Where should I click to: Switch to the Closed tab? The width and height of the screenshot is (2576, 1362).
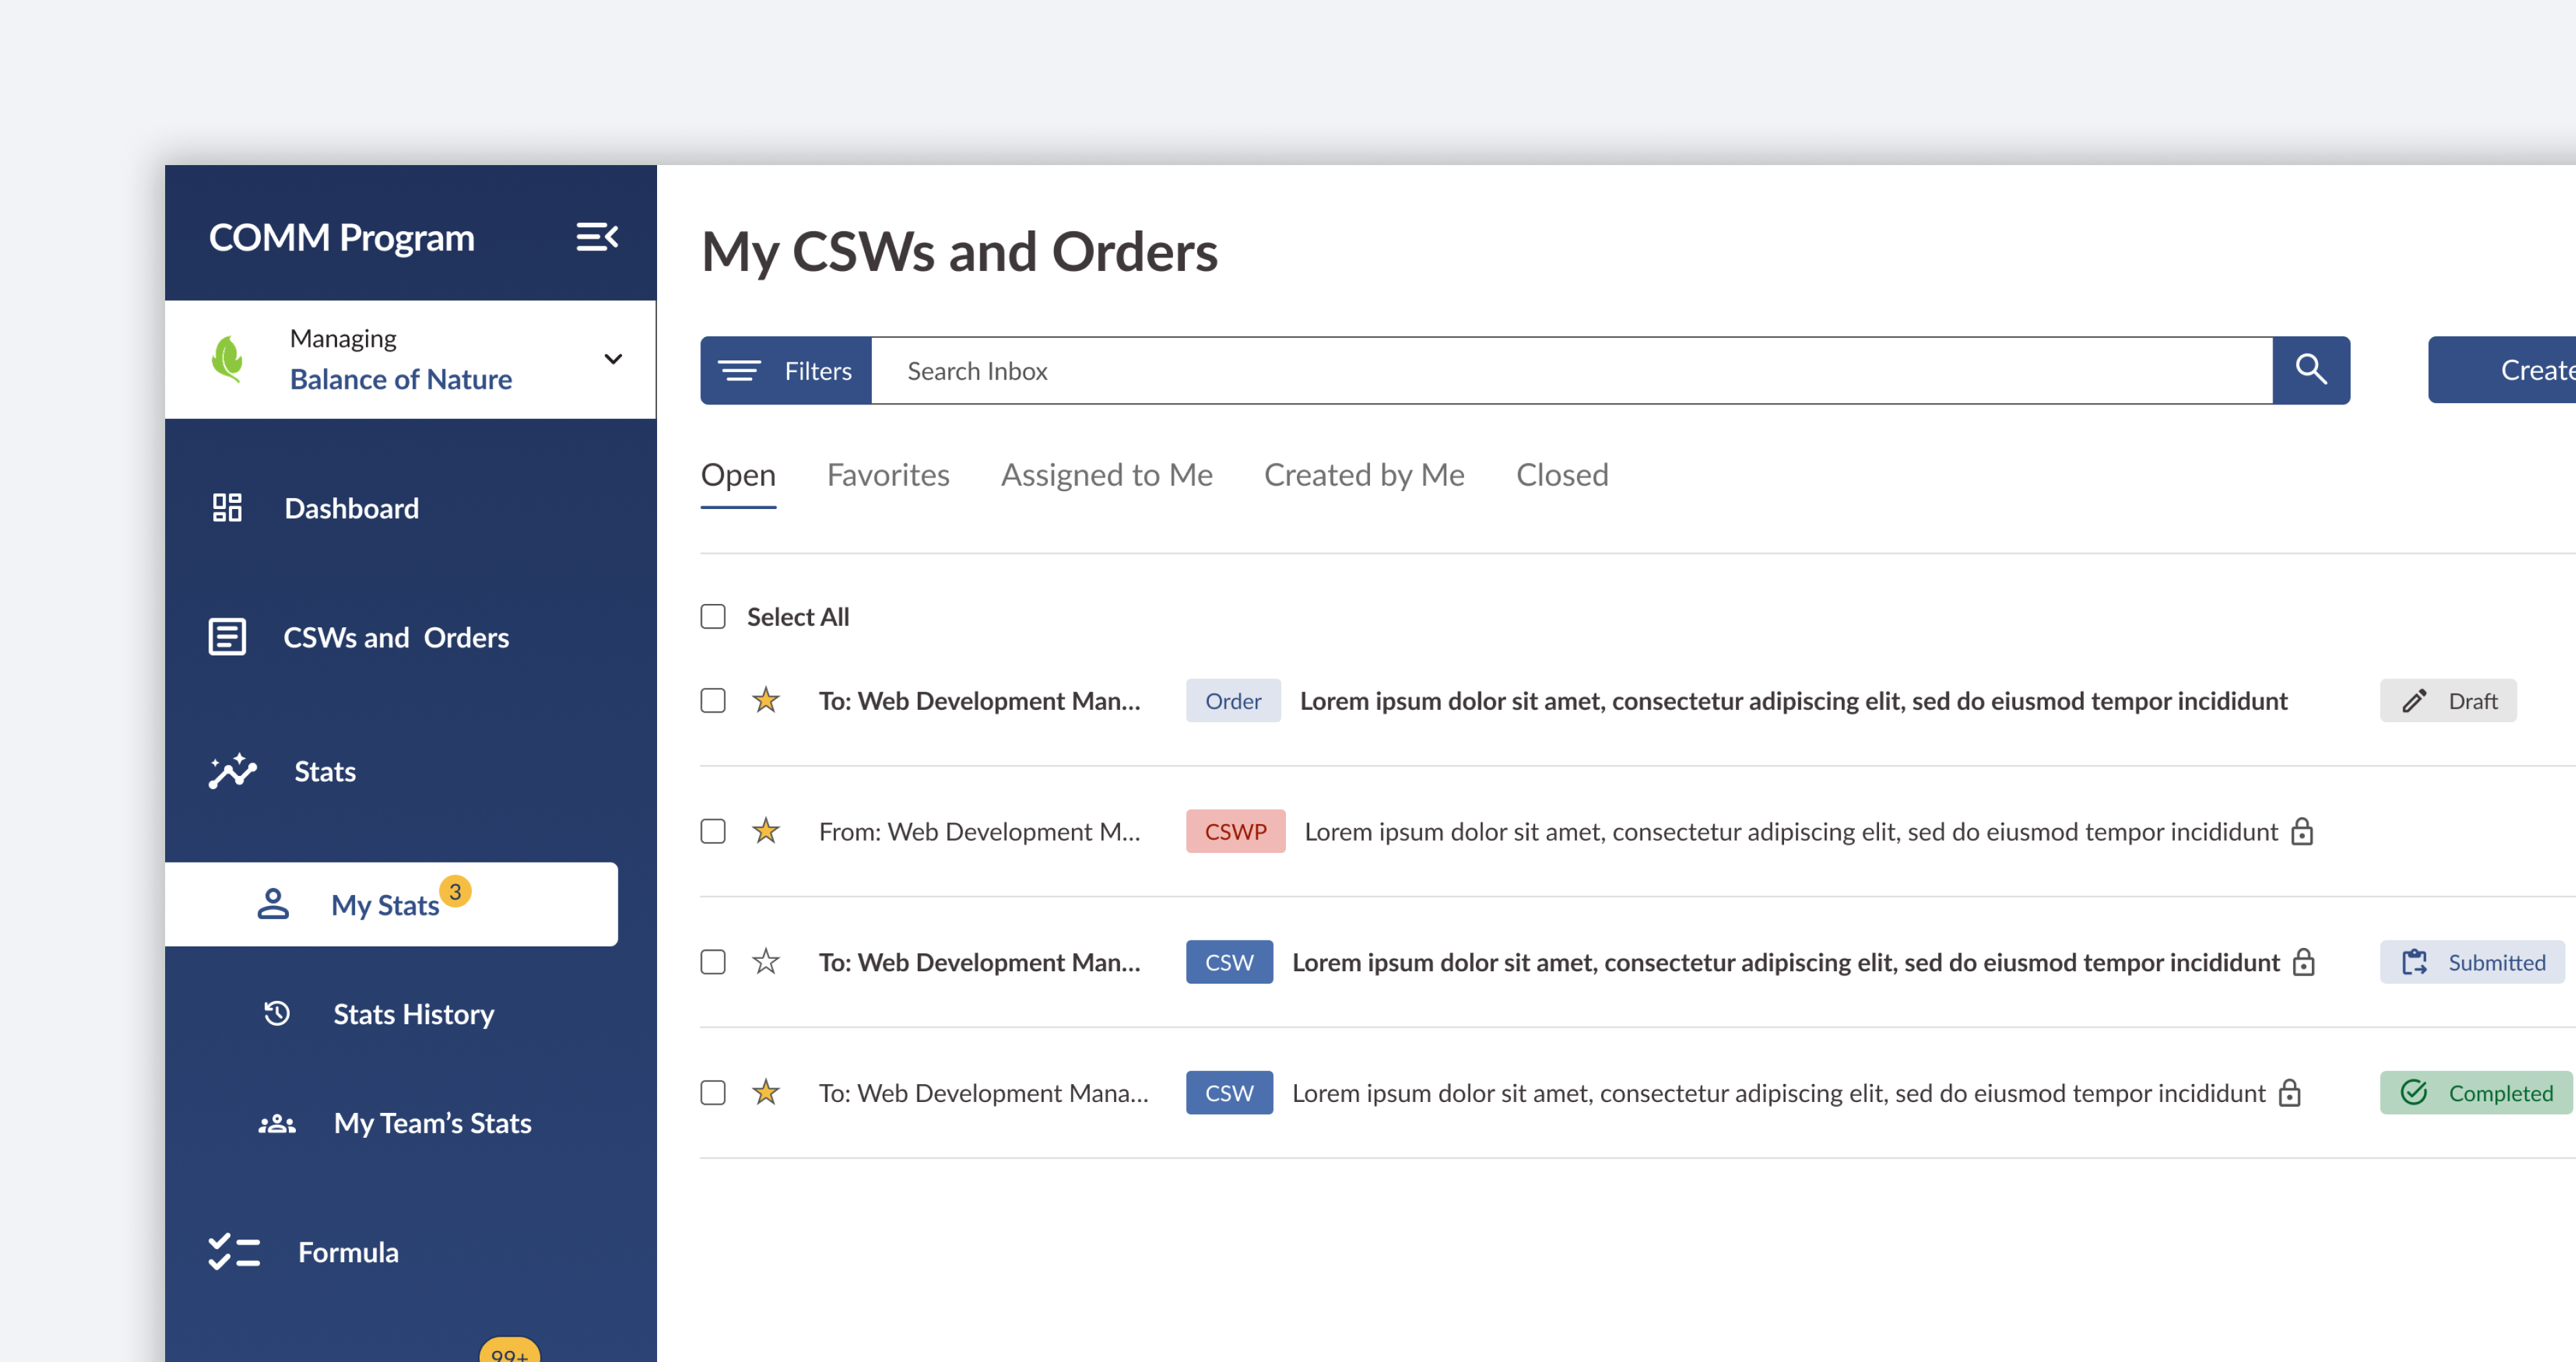(x=1561, y=475)
